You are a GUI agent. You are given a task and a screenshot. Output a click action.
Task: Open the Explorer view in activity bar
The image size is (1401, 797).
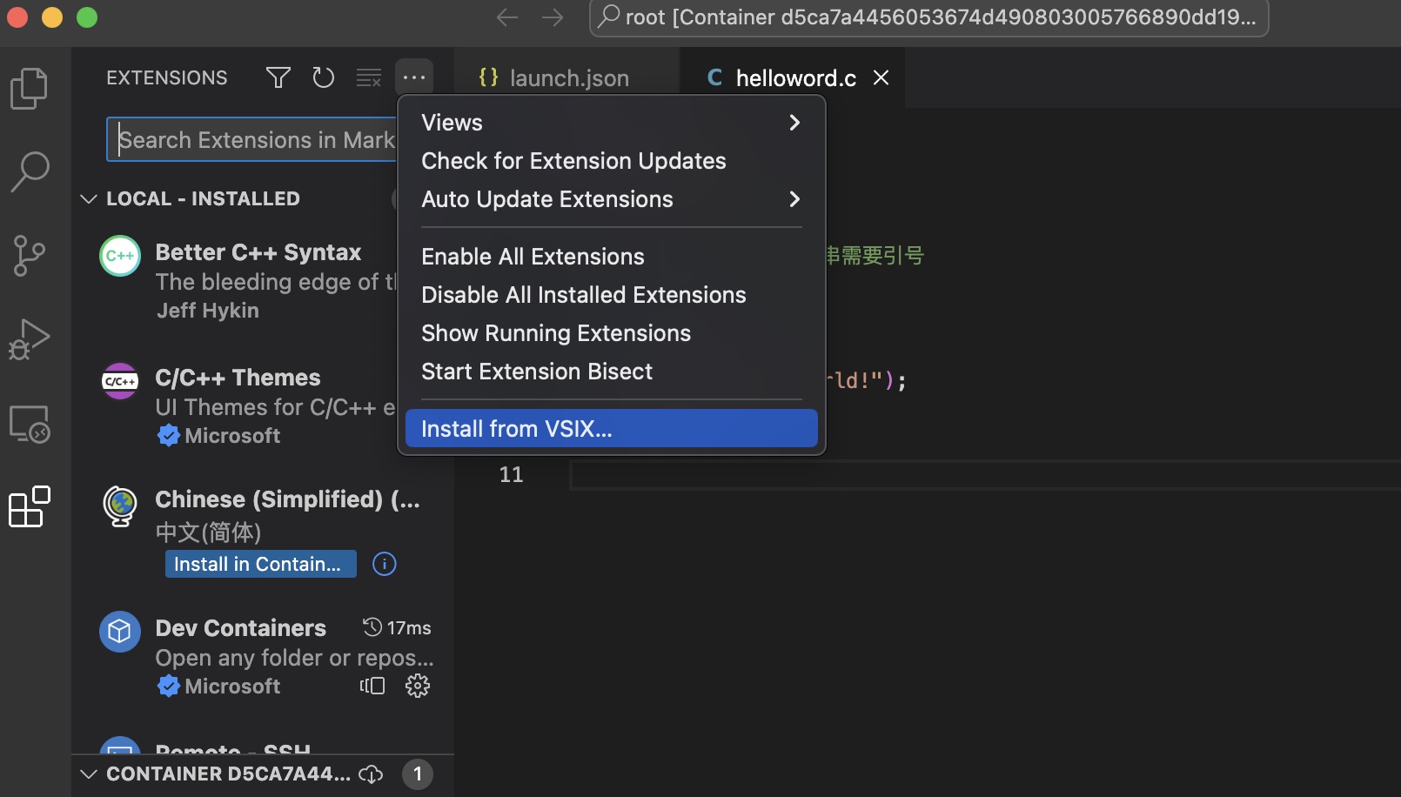[x=29, y=88]
